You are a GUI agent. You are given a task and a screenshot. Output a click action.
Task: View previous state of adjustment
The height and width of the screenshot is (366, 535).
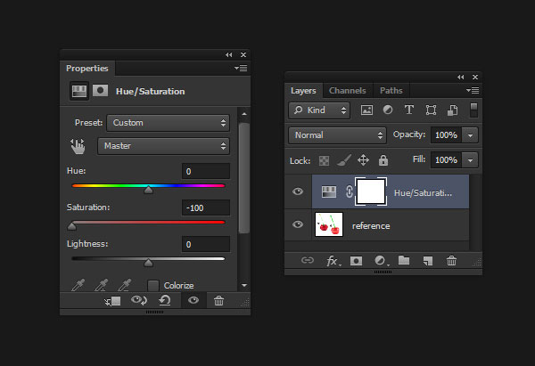[x=139, y=300]
